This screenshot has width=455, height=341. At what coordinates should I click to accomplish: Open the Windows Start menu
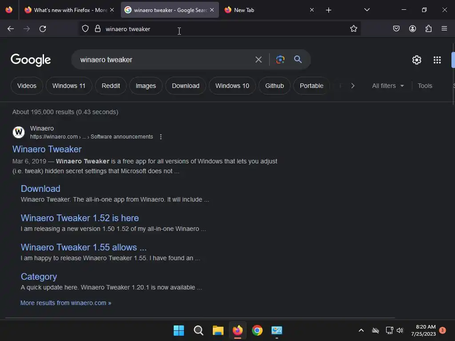click(179, 330)
